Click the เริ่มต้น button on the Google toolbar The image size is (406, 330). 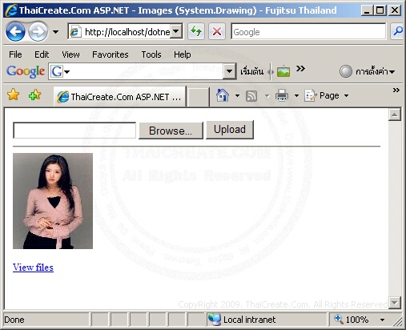tap(251, 71)
